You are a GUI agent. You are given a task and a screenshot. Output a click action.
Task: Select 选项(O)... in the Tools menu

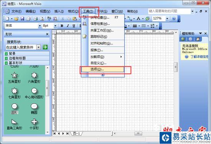click(x=103, y=69)
